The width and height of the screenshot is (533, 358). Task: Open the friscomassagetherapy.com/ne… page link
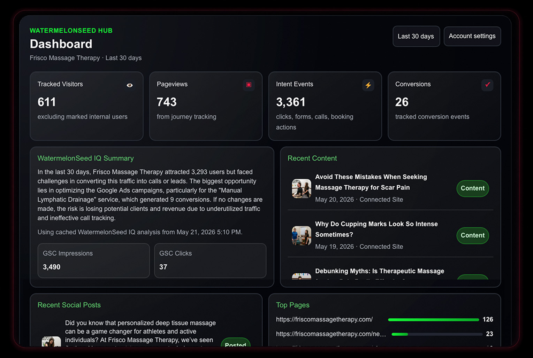click(x=331, y=334)
